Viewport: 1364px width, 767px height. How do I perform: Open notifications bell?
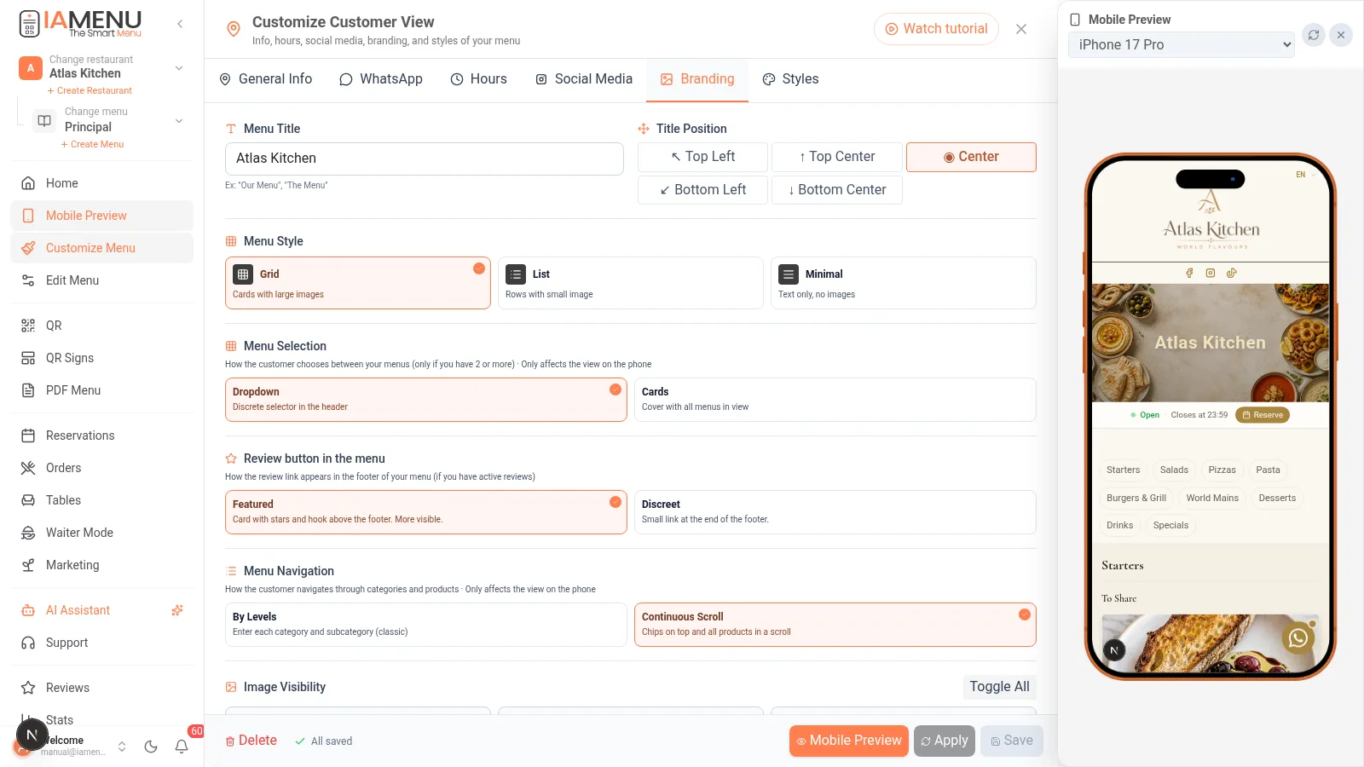pyautogui.click(x=182, y=747)
